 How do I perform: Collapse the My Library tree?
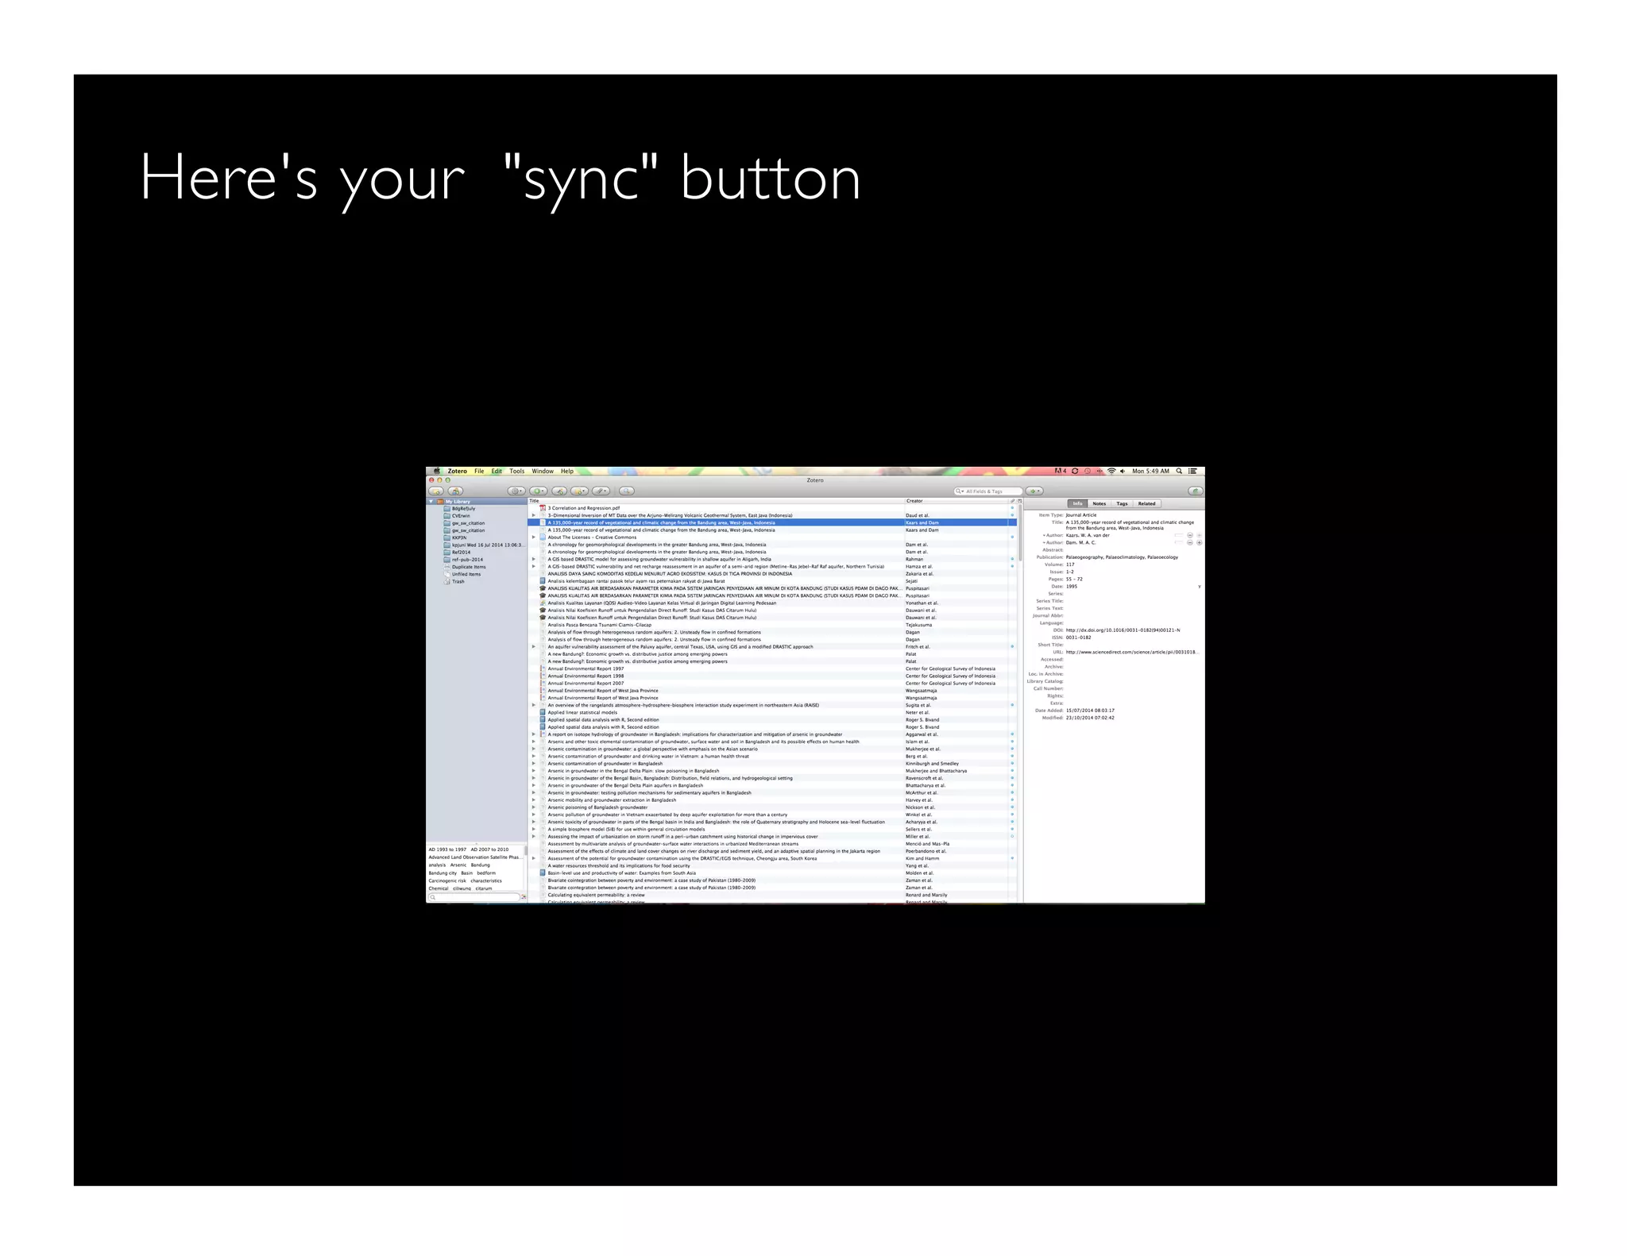[x=431, y=502]
